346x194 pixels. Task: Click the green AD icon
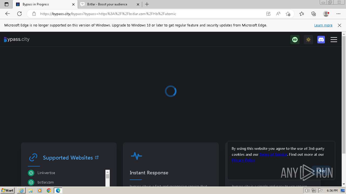pyautogui.click(x=295, y=40)
